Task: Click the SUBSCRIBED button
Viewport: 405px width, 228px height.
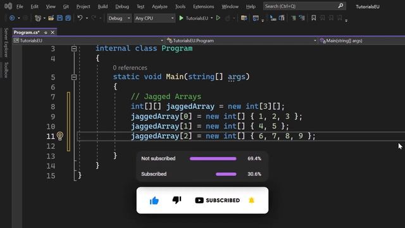Action: (218, 200)
